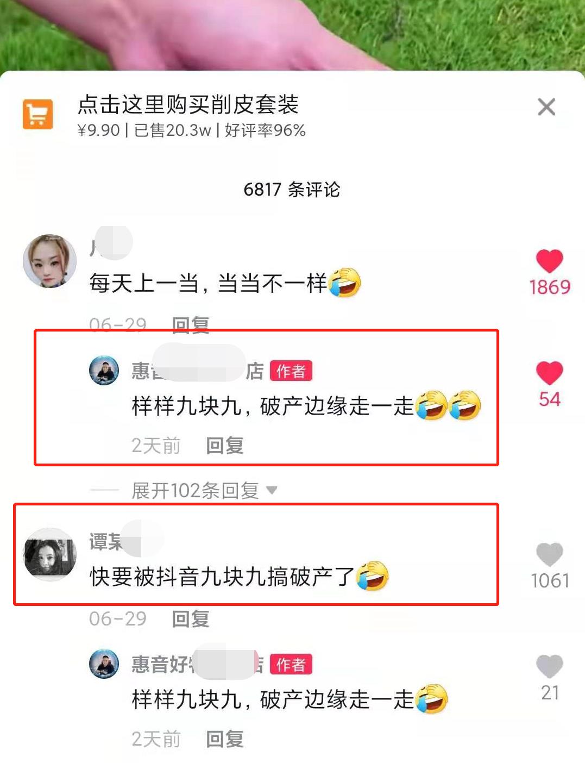This screenshot has width=585, height=763.
Task: Open the 点击这里购买削皮套装 product link
Action: tap(188, 104)
